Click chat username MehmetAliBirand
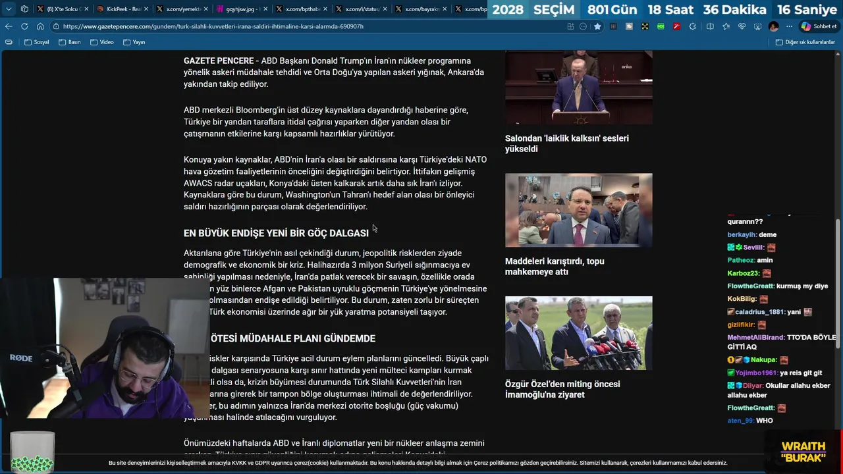This screenshot has height=474, width=843. coord(755,338)
